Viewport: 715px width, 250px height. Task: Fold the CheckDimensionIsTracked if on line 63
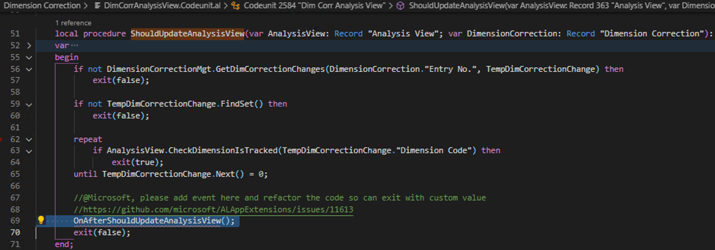(29, 151)
